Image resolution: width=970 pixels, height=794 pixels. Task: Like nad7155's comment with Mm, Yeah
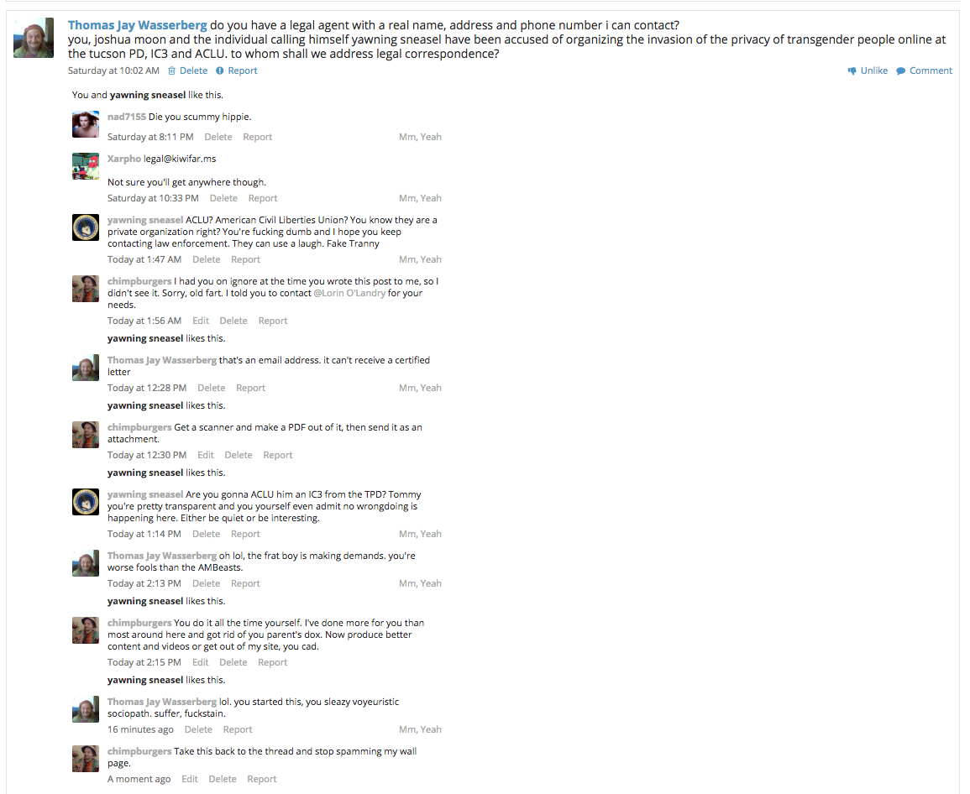tap(420, 137)
